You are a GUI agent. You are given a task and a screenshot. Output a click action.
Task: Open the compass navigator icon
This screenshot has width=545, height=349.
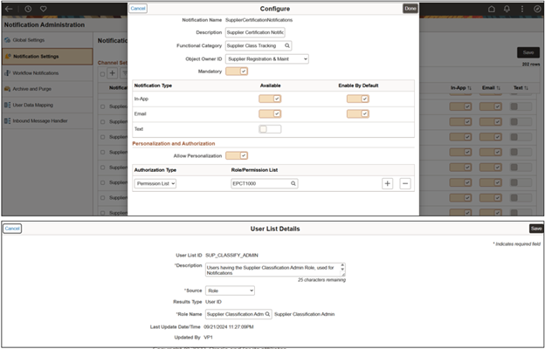537,9
